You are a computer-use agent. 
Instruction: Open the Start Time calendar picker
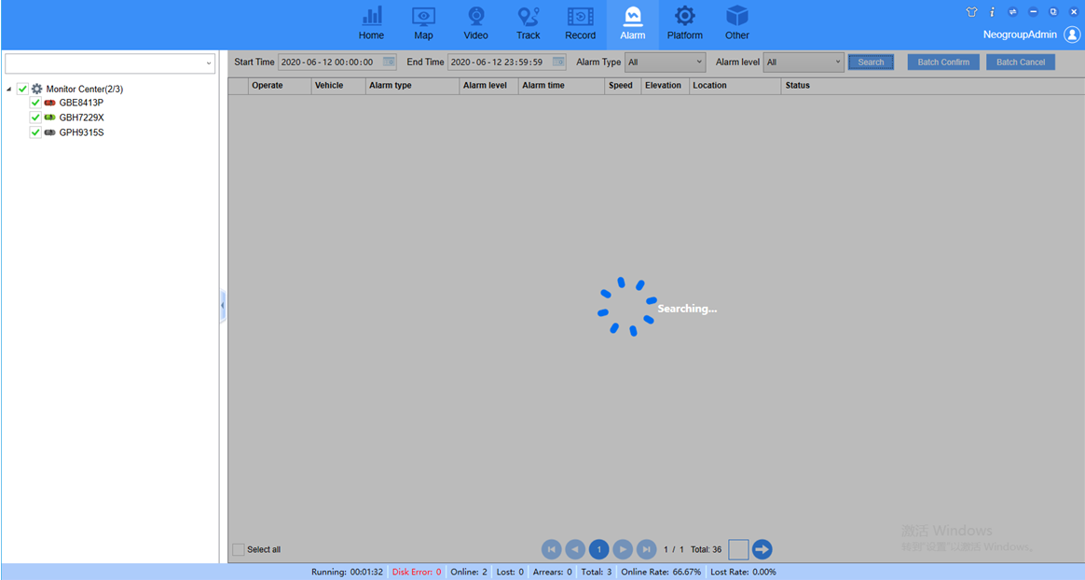[389, 62]
